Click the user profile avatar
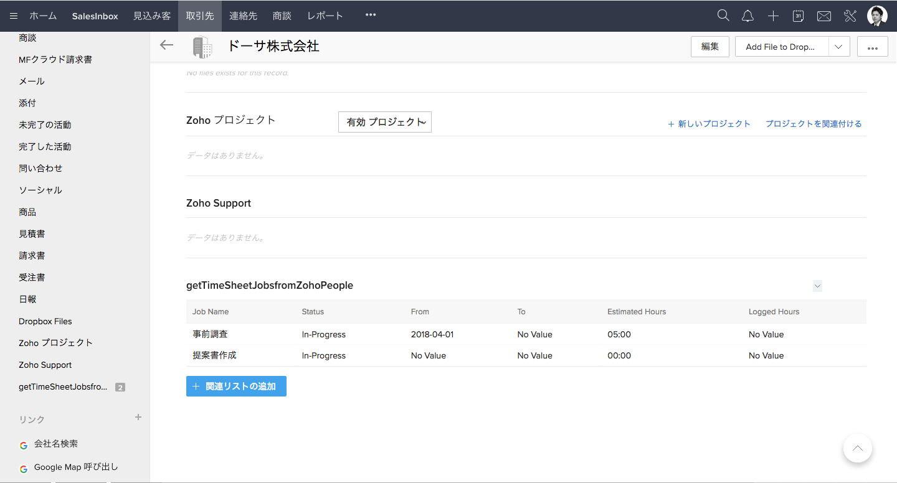The image size is (897, 483). pyautogui.click(x=877, y=16)
